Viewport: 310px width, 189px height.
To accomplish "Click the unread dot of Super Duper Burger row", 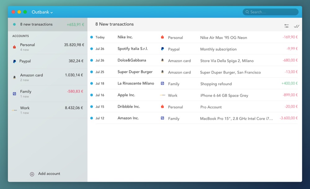I will (91, 72).
